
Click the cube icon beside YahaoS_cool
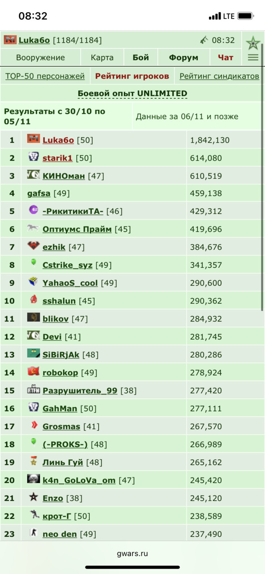click(33, 282)
